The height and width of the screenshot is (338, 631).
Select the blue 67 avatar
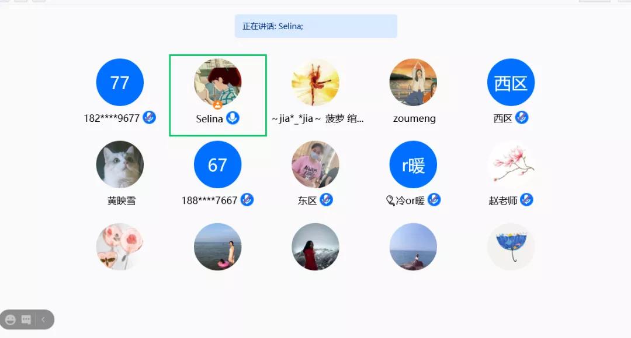[x=218, y=164]
